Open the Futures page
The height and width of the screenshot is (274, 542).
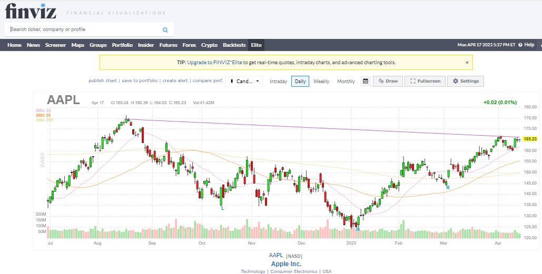168,45
